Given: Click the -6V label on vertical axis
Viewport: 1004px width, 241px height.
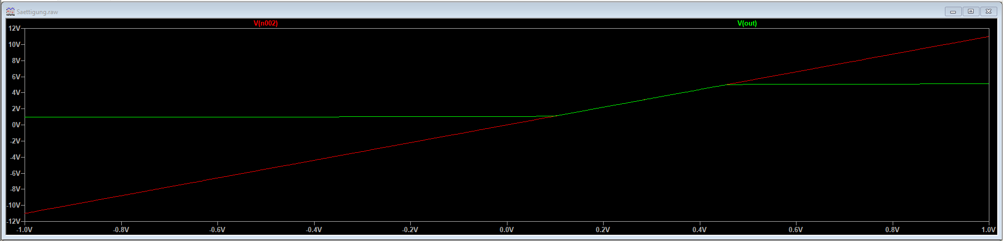Looking at the screenshot, I should coord(15,174).
